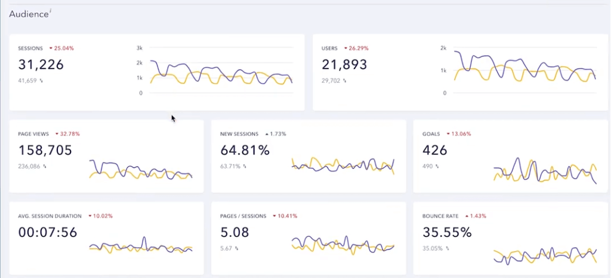This screenshot has width=611, height=278.
Task: Select the AVG. SESSION DURATION label
Action: coord(50,216)
